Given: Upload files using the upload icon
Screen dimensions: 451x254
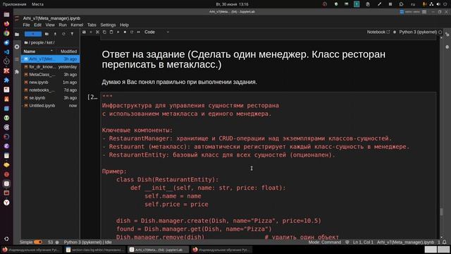Looking at the screenshot, I should tap(55, 34).
